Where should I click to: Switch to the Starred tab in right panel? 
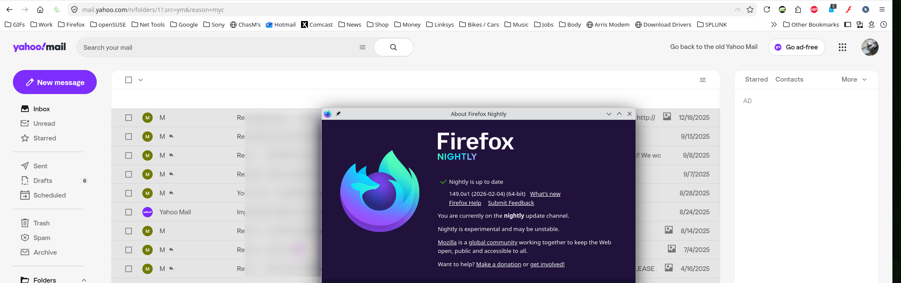pyautogui.click(x=756, y=79)
